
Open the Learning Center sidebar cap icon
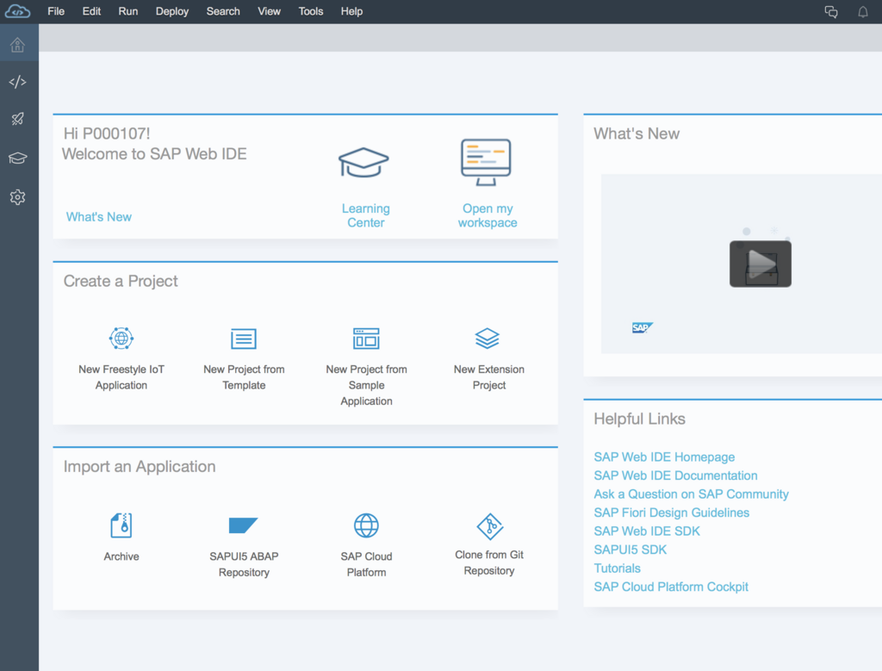[x=17, y=158]
